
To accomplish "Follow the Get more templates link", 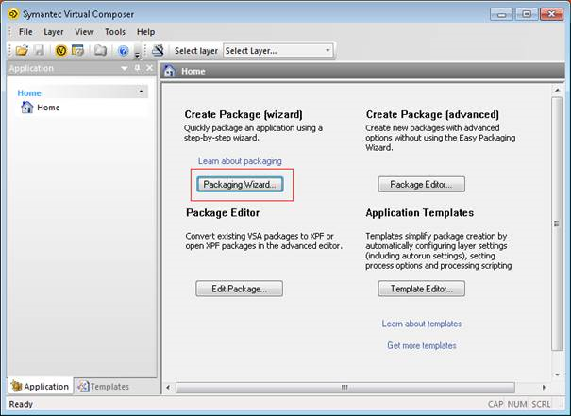I will 421,345.
